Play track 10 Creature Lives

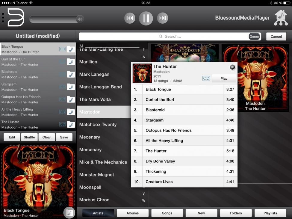pyautogui.click(x=184, y=182)
